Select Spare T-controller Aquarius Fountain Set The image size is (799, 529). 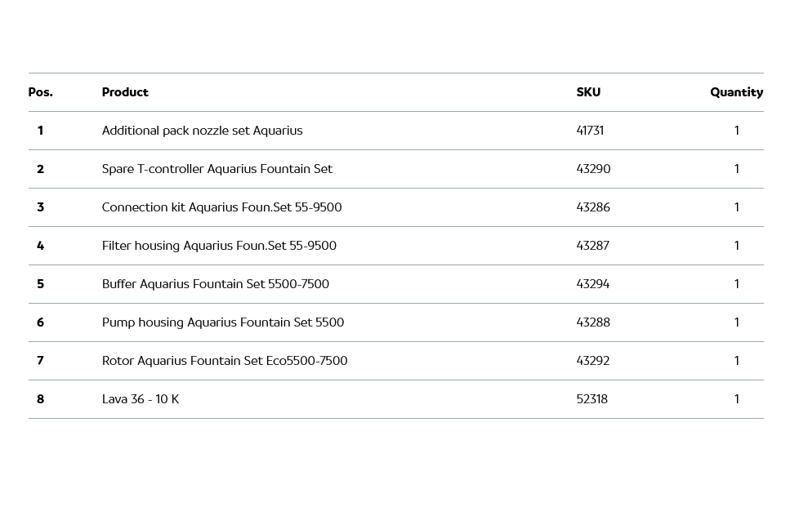[x=216, y=169]
